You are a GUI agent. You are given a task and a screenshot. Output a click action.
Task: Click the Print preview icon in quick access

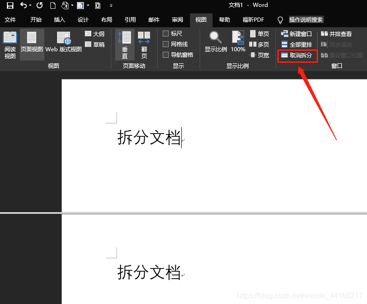65,6
